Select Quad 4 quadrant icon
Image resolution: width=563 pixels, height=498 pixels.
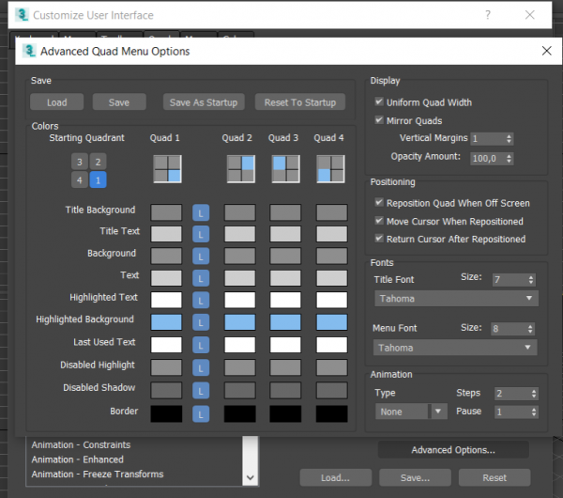330,169
